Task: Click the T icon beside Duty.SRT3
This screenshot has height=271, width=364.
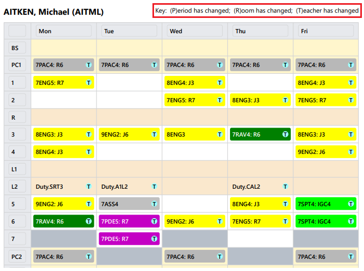Action: tap(89, 187)
